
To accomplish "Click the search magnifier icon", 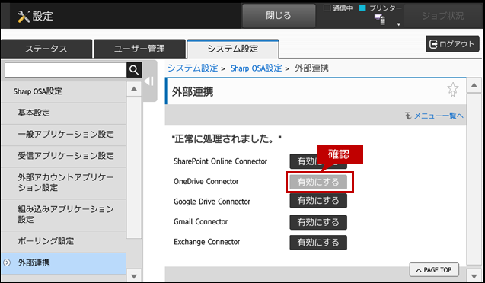I will tap(134, 70).
